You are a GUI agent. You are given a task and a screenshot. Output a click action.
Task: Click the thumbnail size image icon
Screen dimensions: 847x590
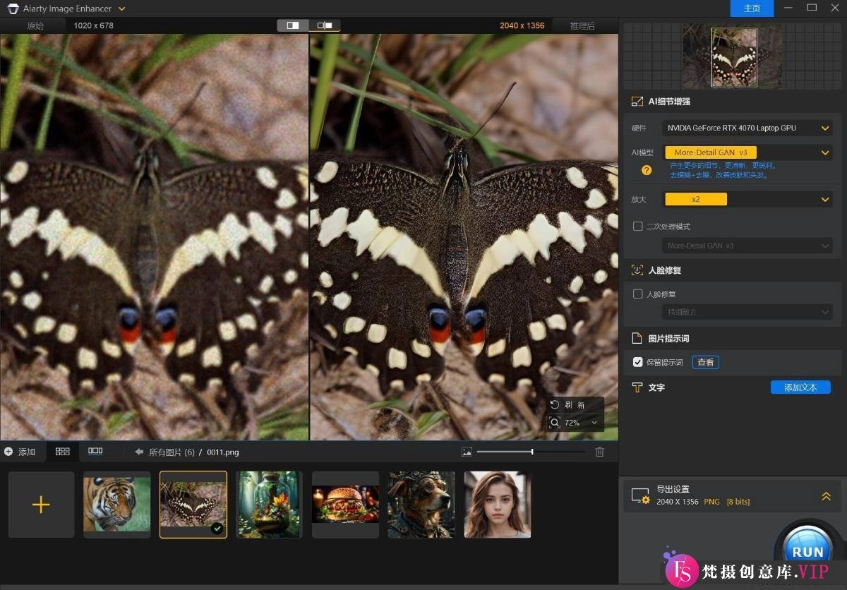[x=467, y=452]
